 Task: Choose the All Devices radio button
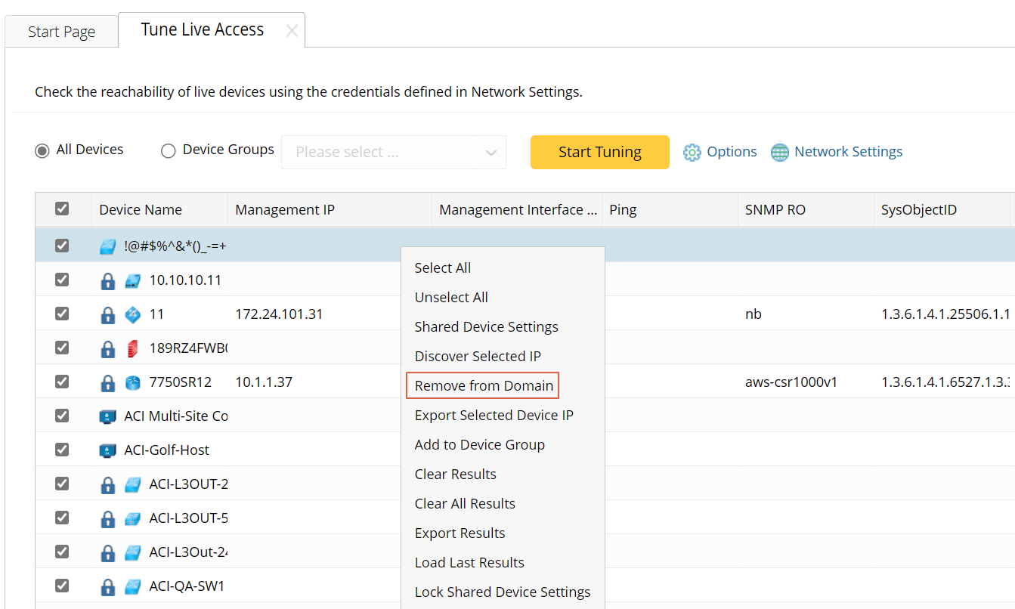(x=42, y=150)
